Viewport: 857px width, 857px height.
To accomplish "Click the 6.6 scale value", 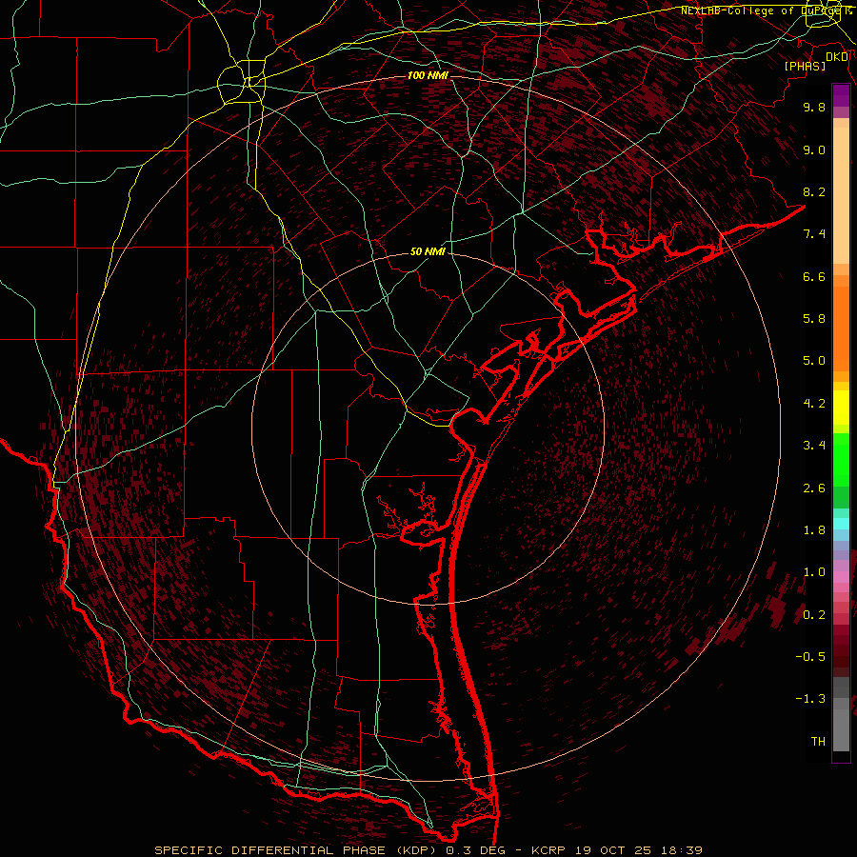I will pos(814,276).
